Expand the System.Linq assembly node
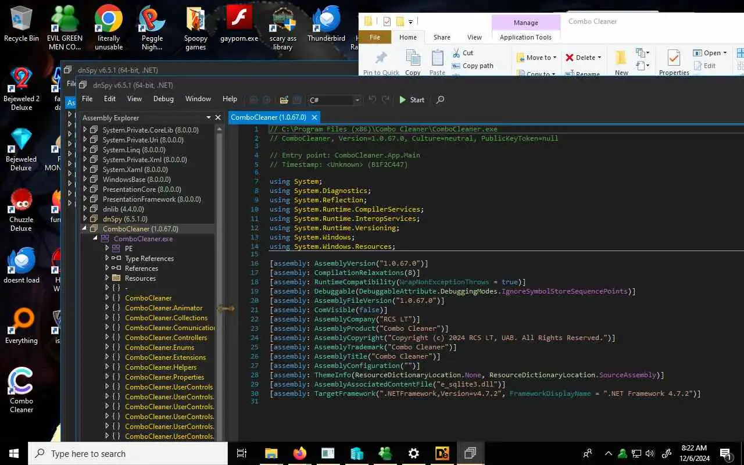This screenshot has height=465, width=744. [85, 150]
